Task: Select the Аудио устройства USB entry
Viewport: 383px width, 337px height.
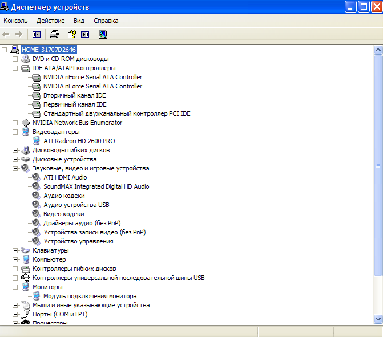Action: point(76,205)
